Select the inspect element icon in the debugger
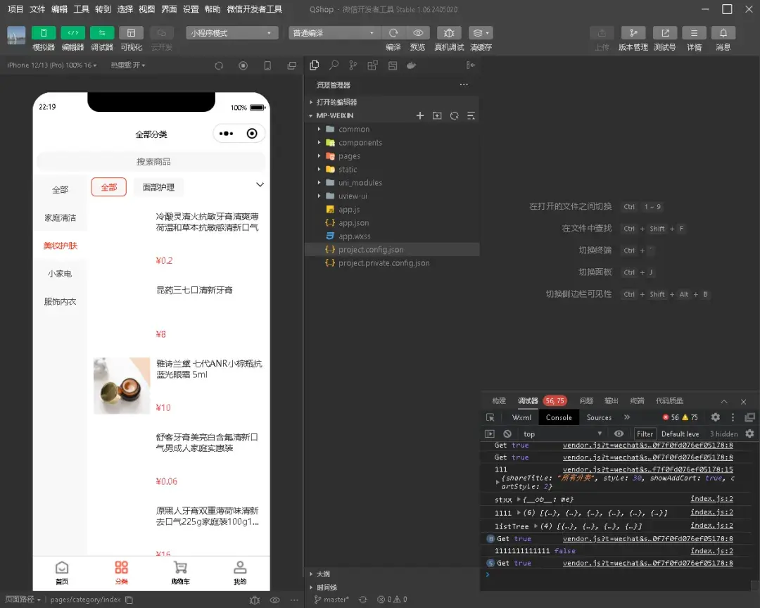This screenshot has height=608, width=760. click(490, 417)
